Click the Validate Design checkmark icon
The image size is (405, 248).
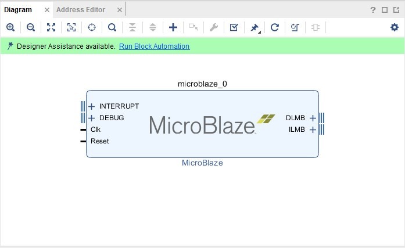point(234,27)
